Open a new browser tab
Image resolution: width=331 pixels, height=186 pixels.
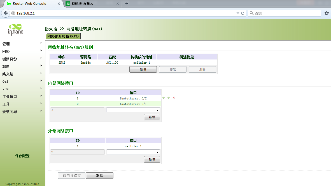coord(127,4)
